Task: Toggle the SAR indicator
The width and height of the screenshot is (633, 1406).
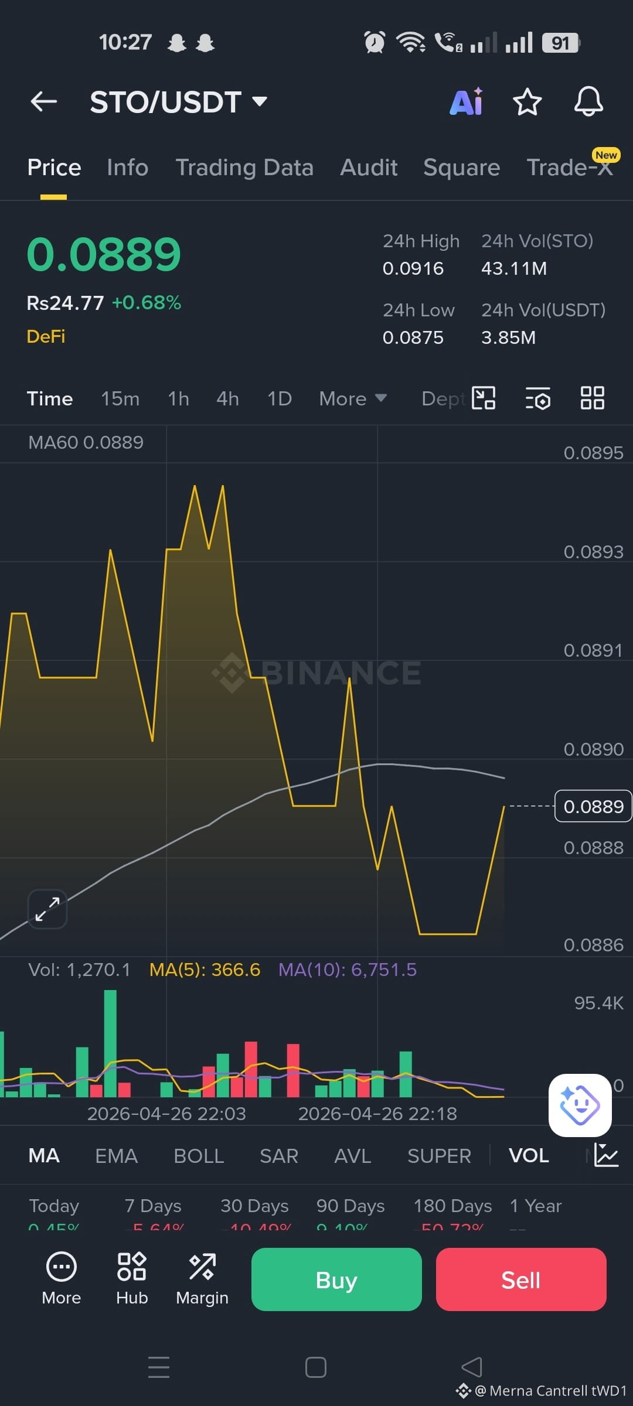Action: point(279,1156)
